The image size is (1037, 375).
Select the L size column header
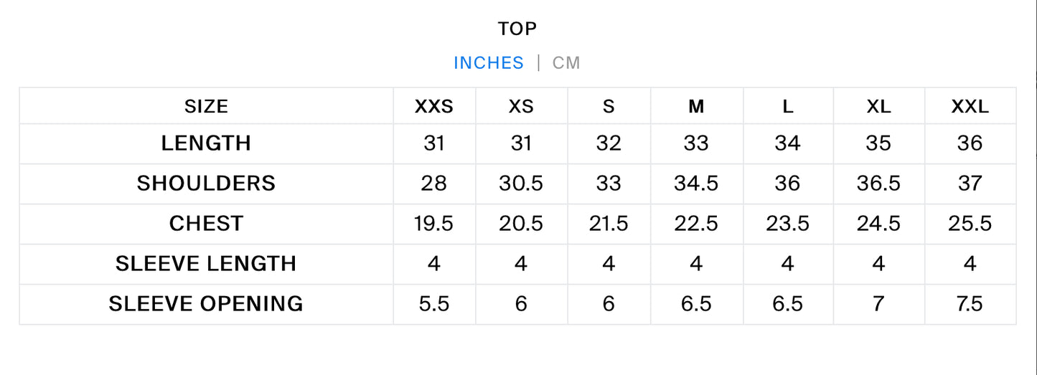tap(788, 107)
